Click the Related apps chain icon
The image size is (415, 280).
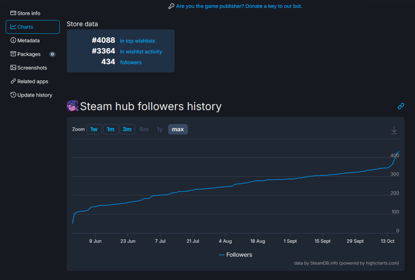coord(13,81)
